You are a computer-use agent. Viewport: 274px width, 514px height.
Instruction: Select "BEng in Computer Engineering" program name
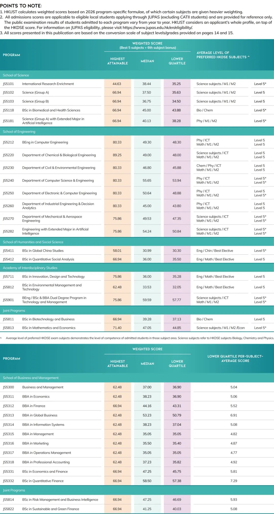point(45,142)
